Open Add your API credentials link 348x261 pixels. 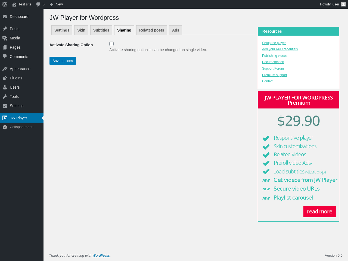click(280, 49)
